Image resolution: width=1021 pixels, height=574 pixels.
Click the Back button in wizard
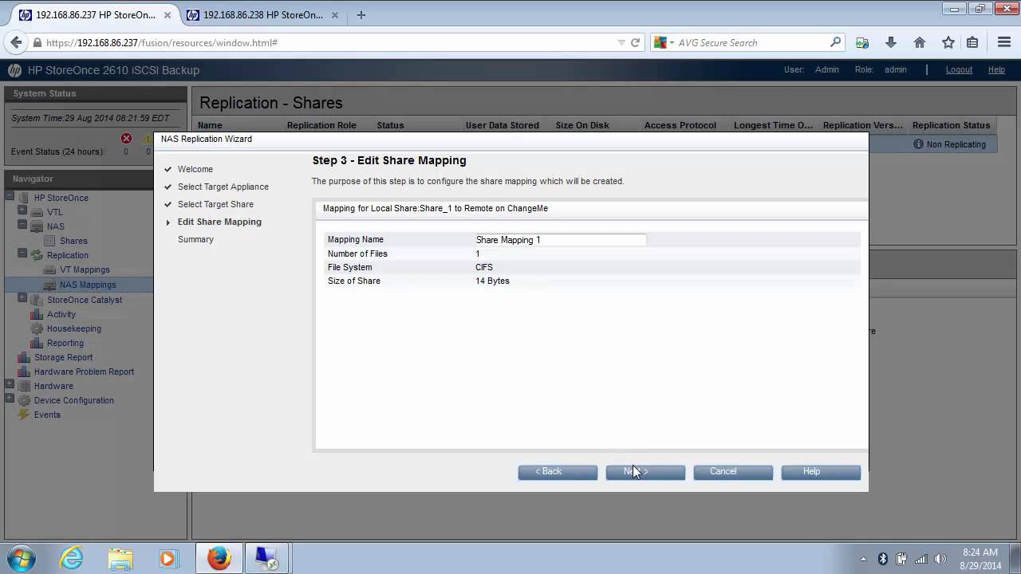(x=558, y=472)
